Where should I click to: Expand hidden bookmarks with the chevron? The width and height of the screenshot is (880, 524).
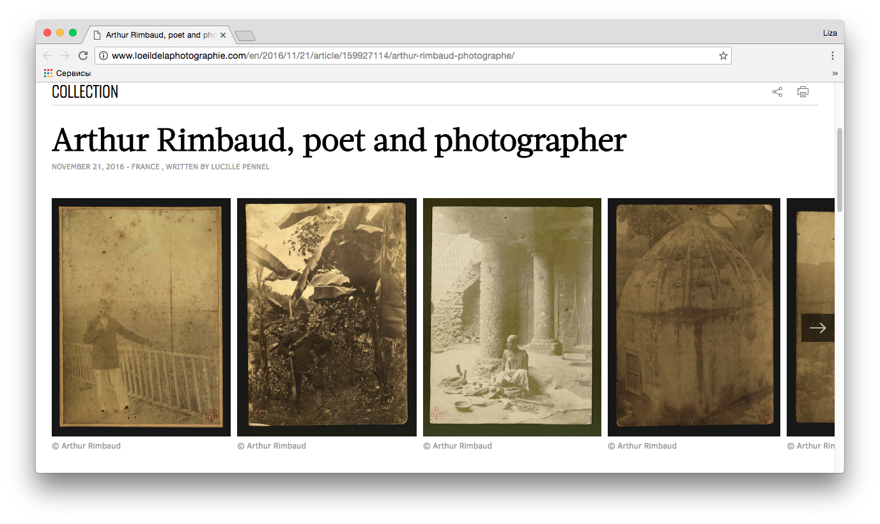tap(835, 73)
